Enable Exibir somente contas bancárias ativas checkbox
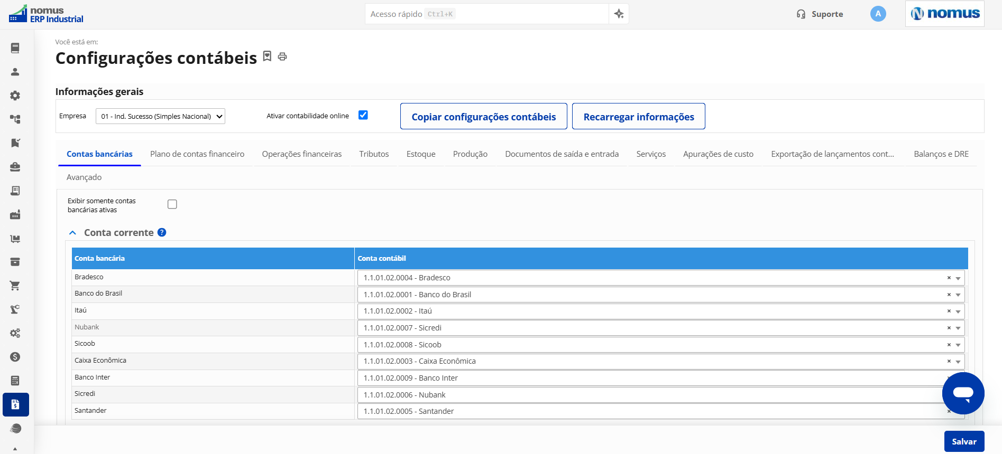Image resolution: width=1002 pixels, height=454 pixels. point(172,204)
